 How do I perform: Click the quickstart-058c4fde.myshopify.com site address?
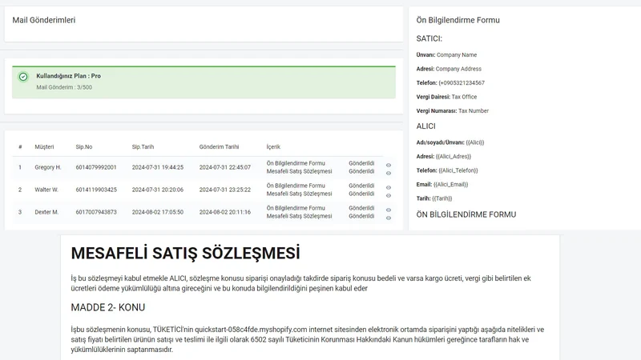tap(251, 330)
